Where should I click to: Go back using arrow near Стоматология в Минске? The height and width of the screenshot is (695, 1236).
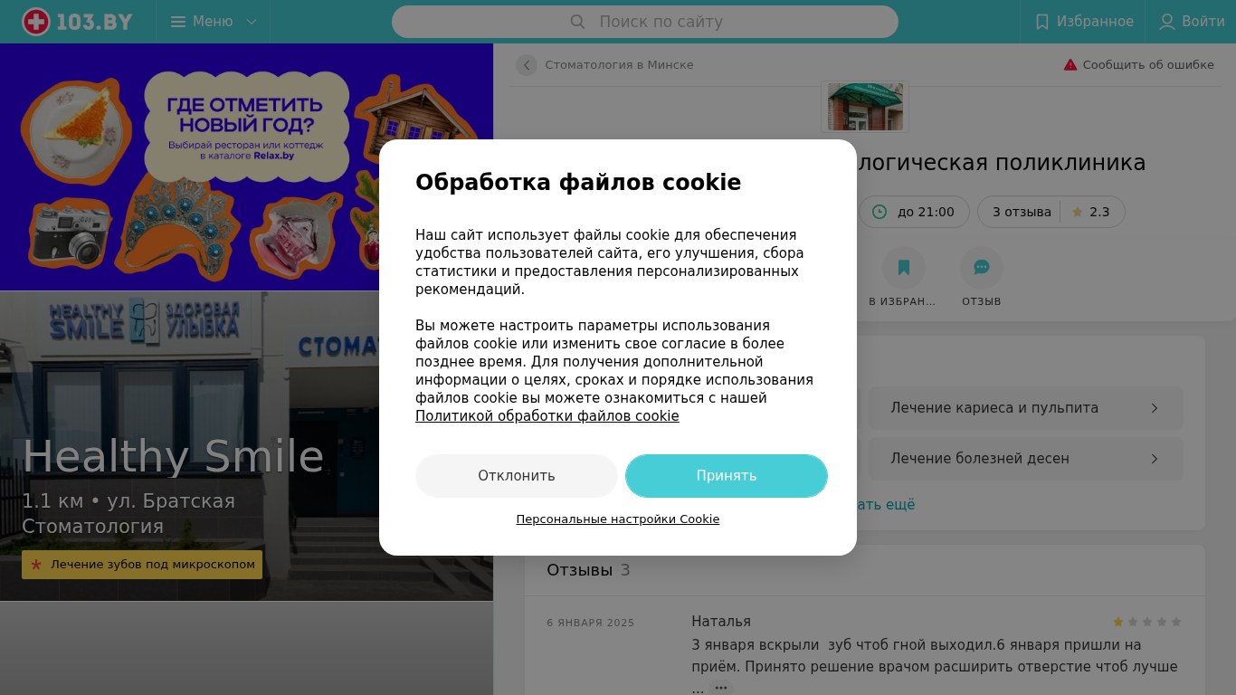(x=527, y=65)
